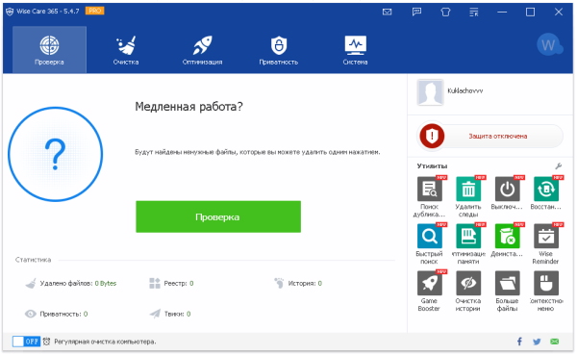Open the skin shirt icon

click(445, 13)
